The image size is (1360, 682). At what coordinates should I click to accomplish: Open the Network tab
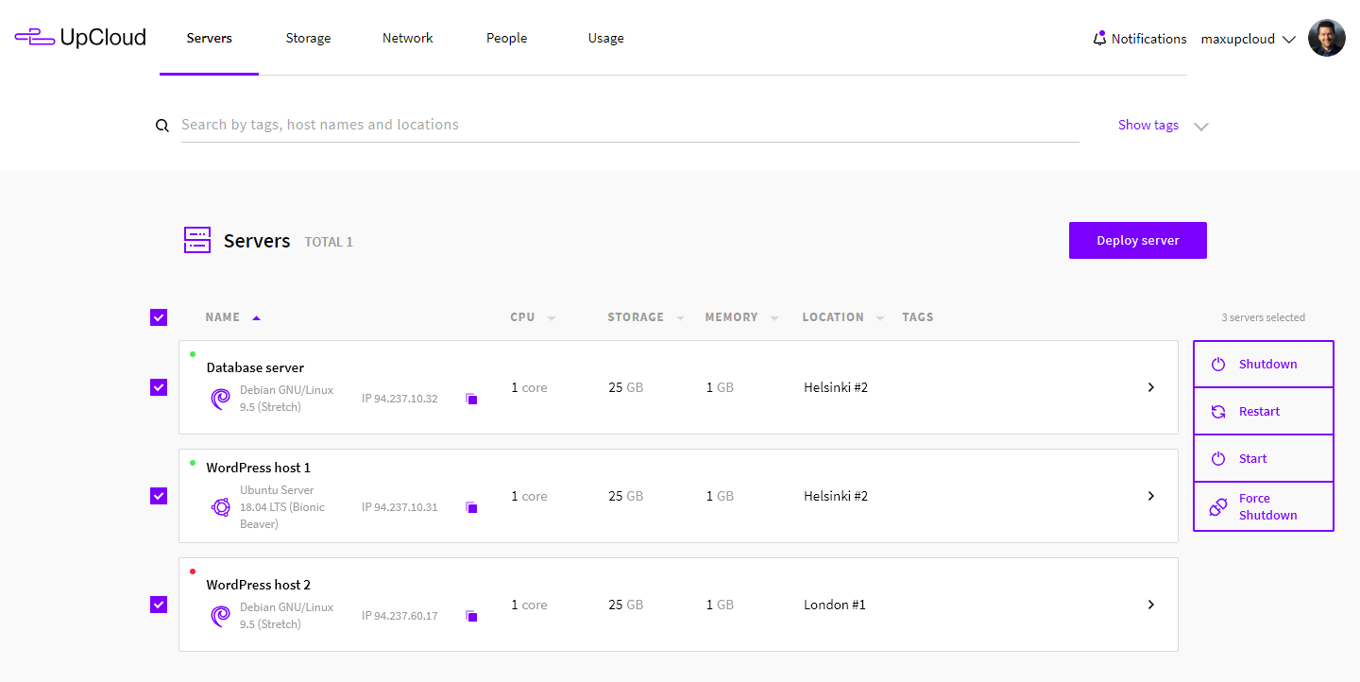pyautogui.click(x=407, y=39)
